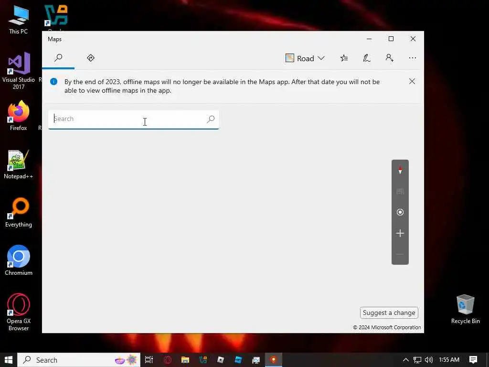Rotate map to north with compass

(400, 170)
